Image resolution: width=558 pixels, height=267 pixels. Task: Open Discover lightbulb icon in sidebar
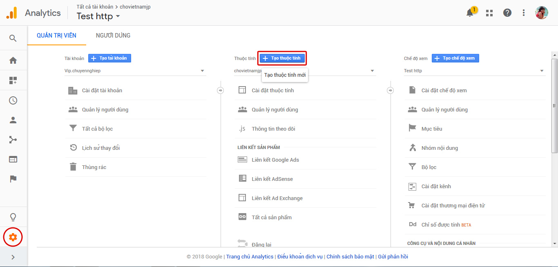pyautogui.click(x=13, y=217)
